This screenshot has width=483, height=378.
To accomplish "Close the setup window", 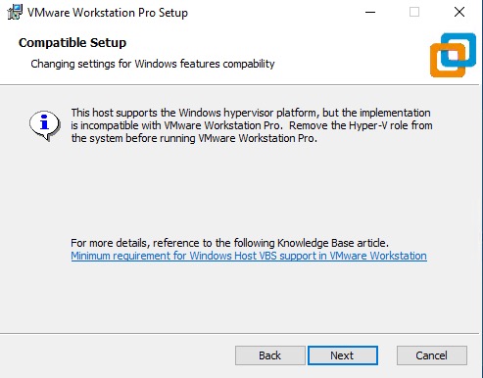I will coord(459,13).
